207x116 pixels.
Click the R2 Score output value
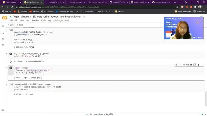click(35, 61)
